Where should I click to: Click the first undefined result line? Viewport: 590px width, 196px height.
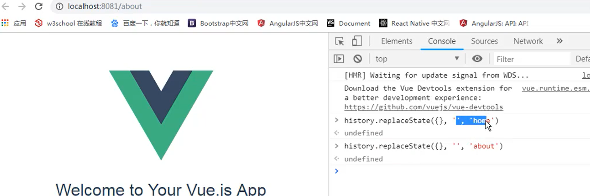pyautogui.click(x=363, y=133)
